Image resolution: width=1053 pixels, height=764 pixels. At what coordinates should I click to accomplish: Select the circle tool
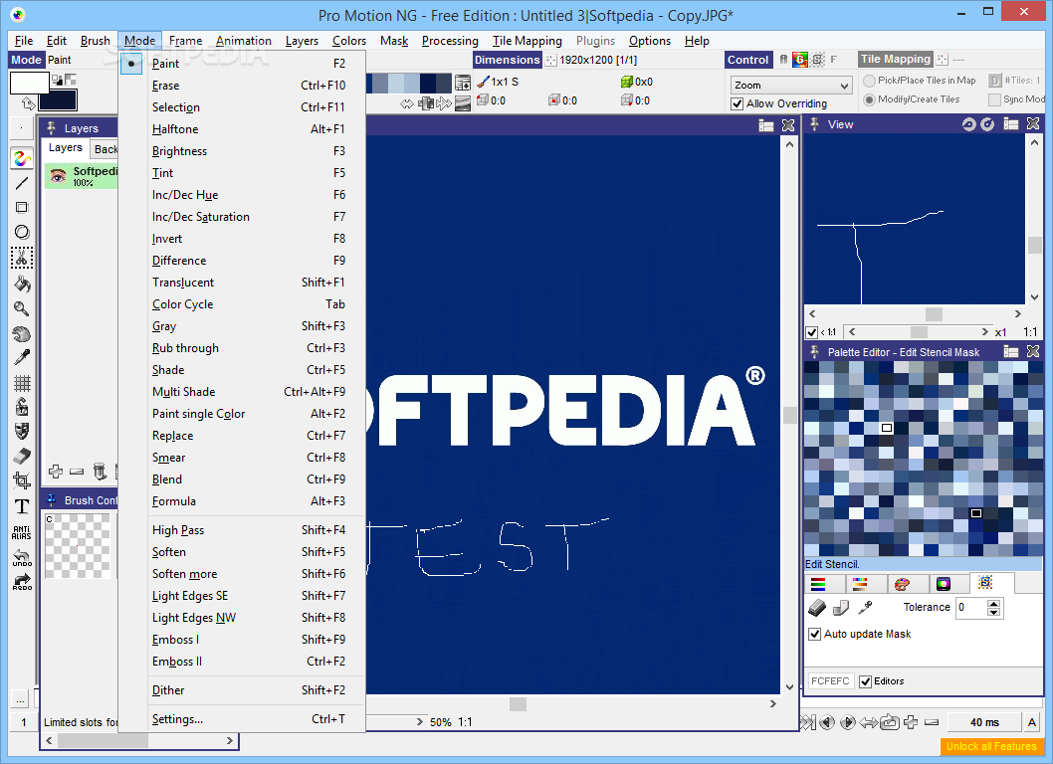pos(22,233)
